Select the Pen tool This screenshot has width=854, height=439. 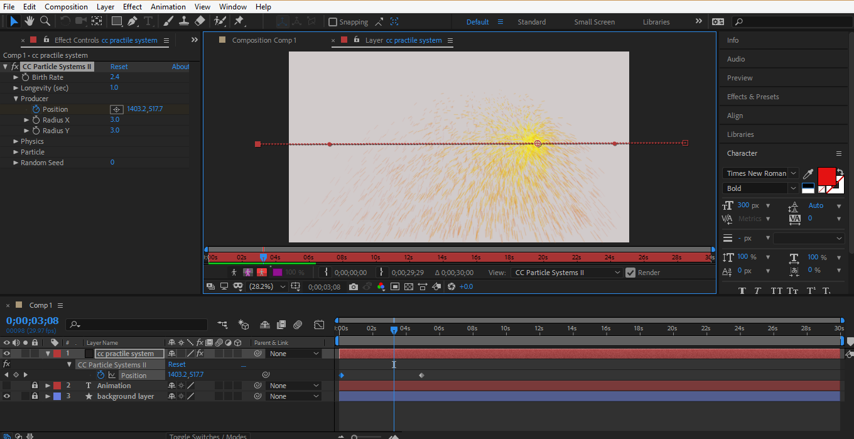[132, 21]
